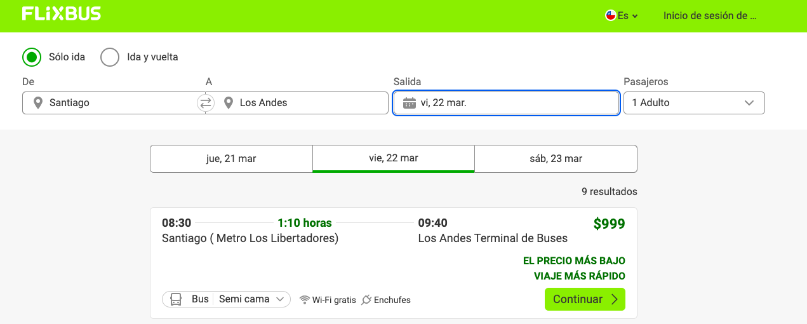Screen dimensions: 807x324
Task: Select the Ida y vuelta radio button
Action: click(110, 57)
